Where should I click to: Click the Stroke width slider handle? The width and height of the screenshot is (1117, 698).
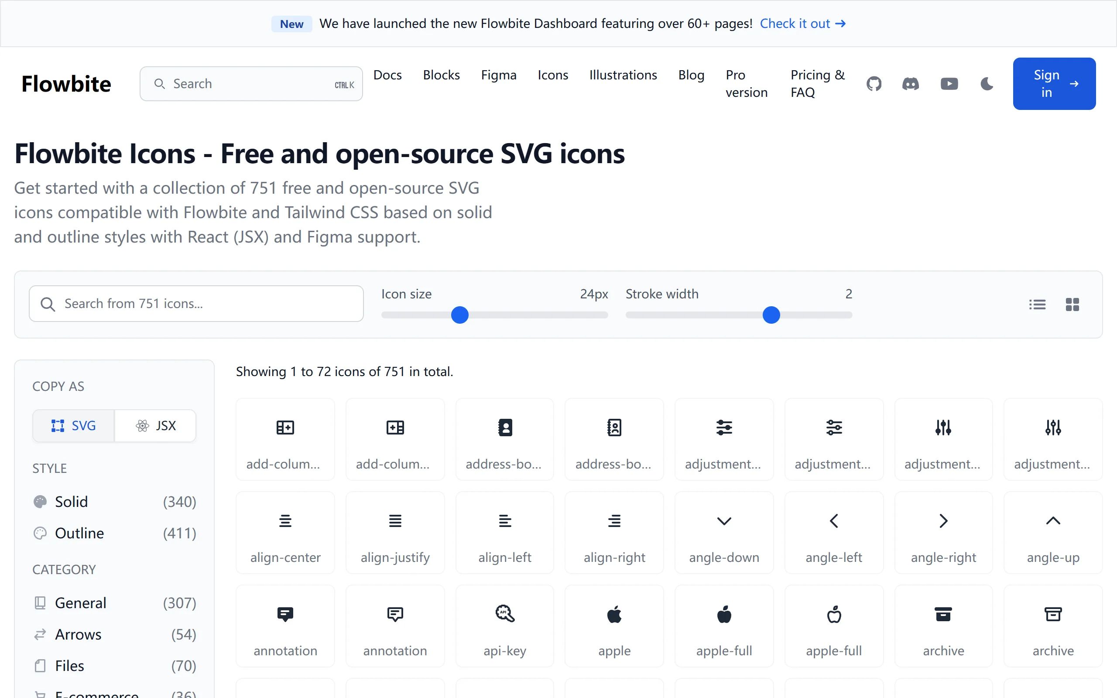771,315
